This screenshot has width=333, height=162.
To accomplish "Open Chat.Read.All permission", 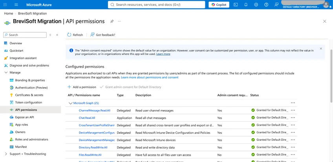I will pos(87,118).
